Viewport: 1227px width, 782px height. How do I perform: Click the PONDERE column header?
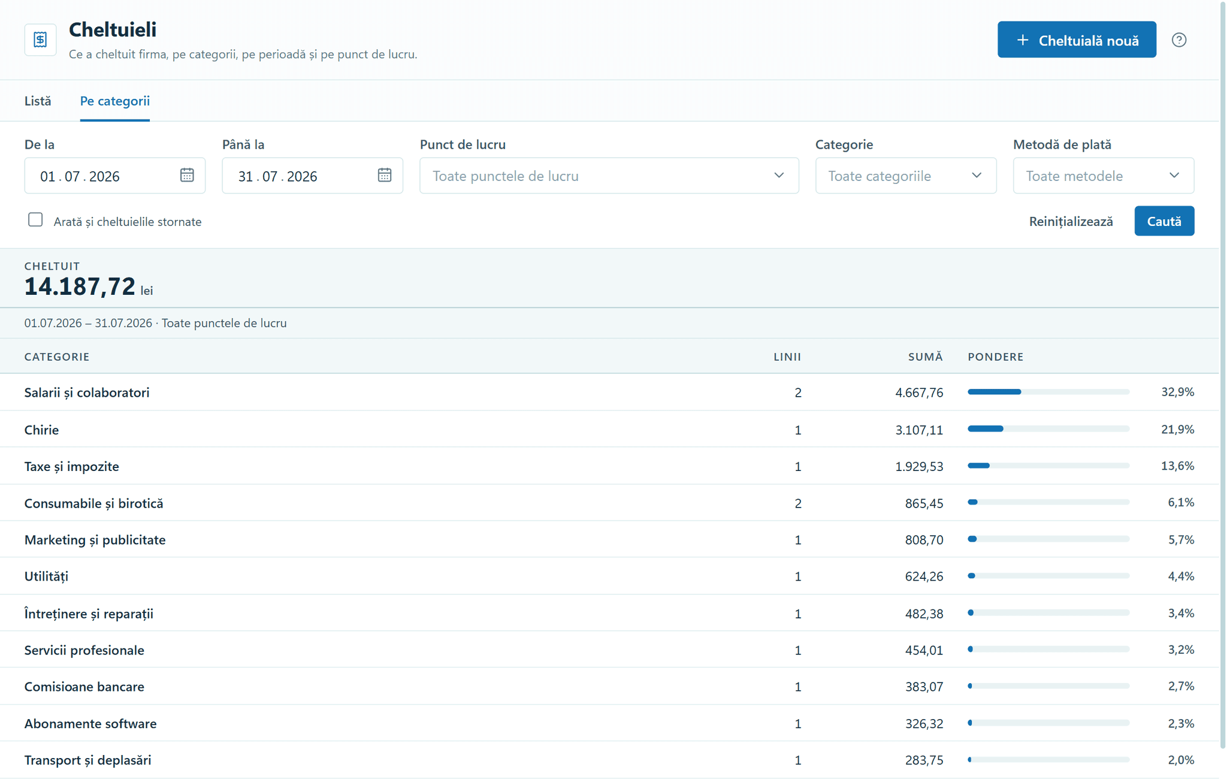click(995, 357)
